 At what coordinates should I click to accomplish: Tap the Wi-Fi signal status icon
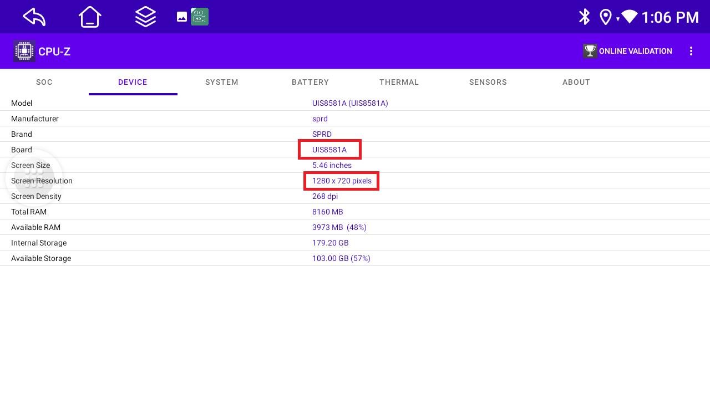[630, 17]
